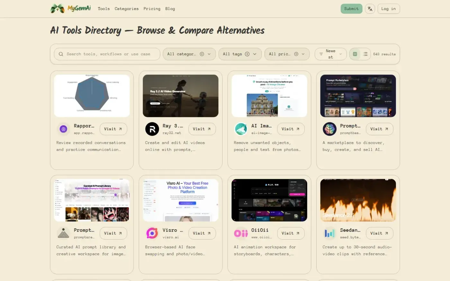The image size is (450, 281).
Task: Open the Seedance fire thumbnail
Action: [358, 200]
